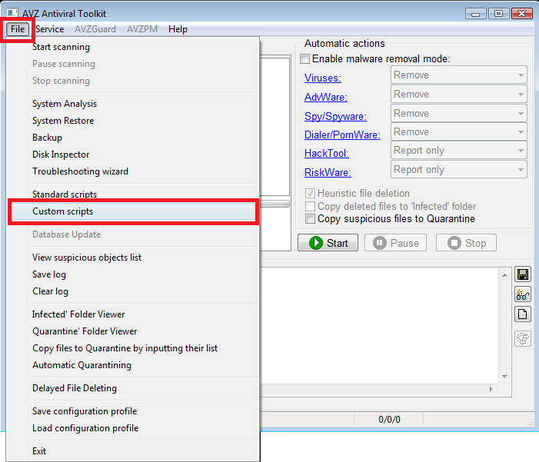Open the RiskWare Report only dropdown
Viewport: 539px width, 462px height.
[458, 169]
